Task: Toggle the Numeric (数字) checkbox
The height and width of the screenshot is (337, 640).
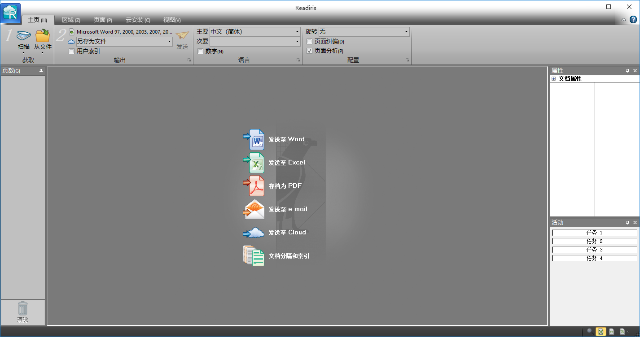Action: pos(200,52)
